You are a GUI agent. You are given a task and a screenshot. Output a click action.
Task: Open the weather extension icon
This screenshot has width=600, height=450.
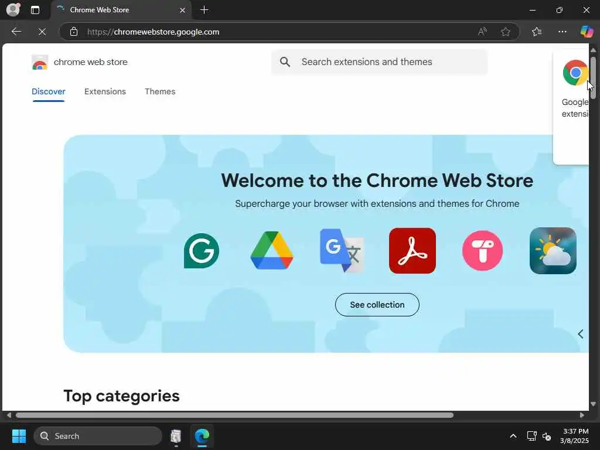[553, 251]
